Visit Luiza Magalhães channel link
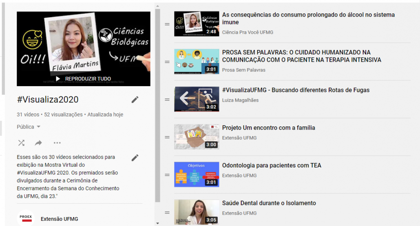Image resolution: width=420 pixels, height=226 pixels. click(240, 100)
